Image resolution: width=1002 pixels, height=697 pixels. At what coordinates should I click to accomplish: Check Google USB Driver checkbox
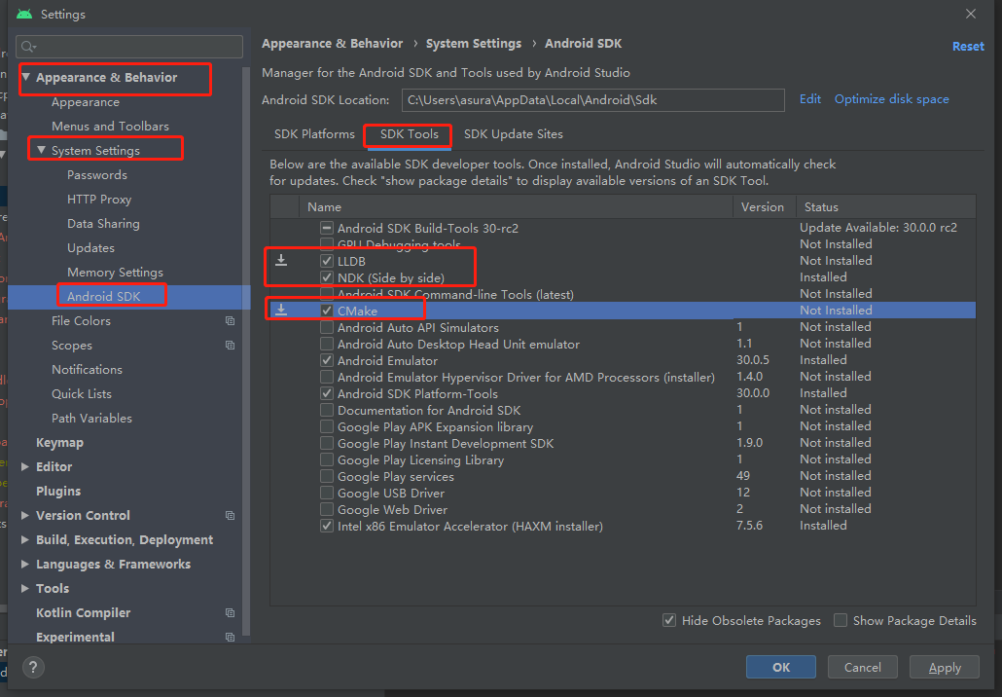327,493
